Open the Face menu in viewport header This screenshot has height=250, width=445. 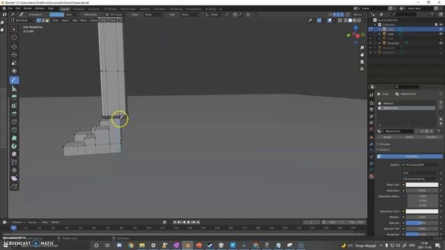pos(113,20)
